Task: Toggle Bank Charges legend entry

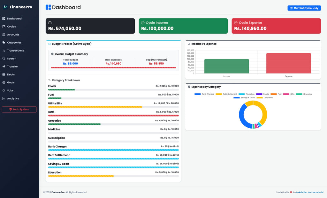Action: pyautogui.click(x=204, y=94)
